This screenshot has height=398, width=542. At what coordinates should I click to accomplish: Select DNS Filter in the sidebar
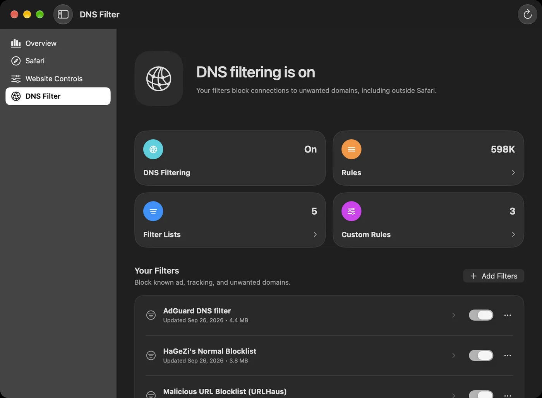tap(58, 96)
